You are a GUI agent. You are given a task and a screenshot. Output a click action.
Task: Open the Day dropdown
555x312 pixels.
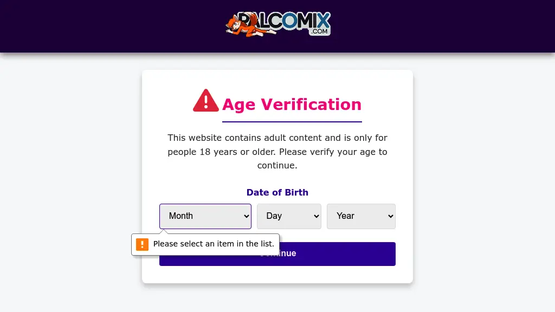288,216
